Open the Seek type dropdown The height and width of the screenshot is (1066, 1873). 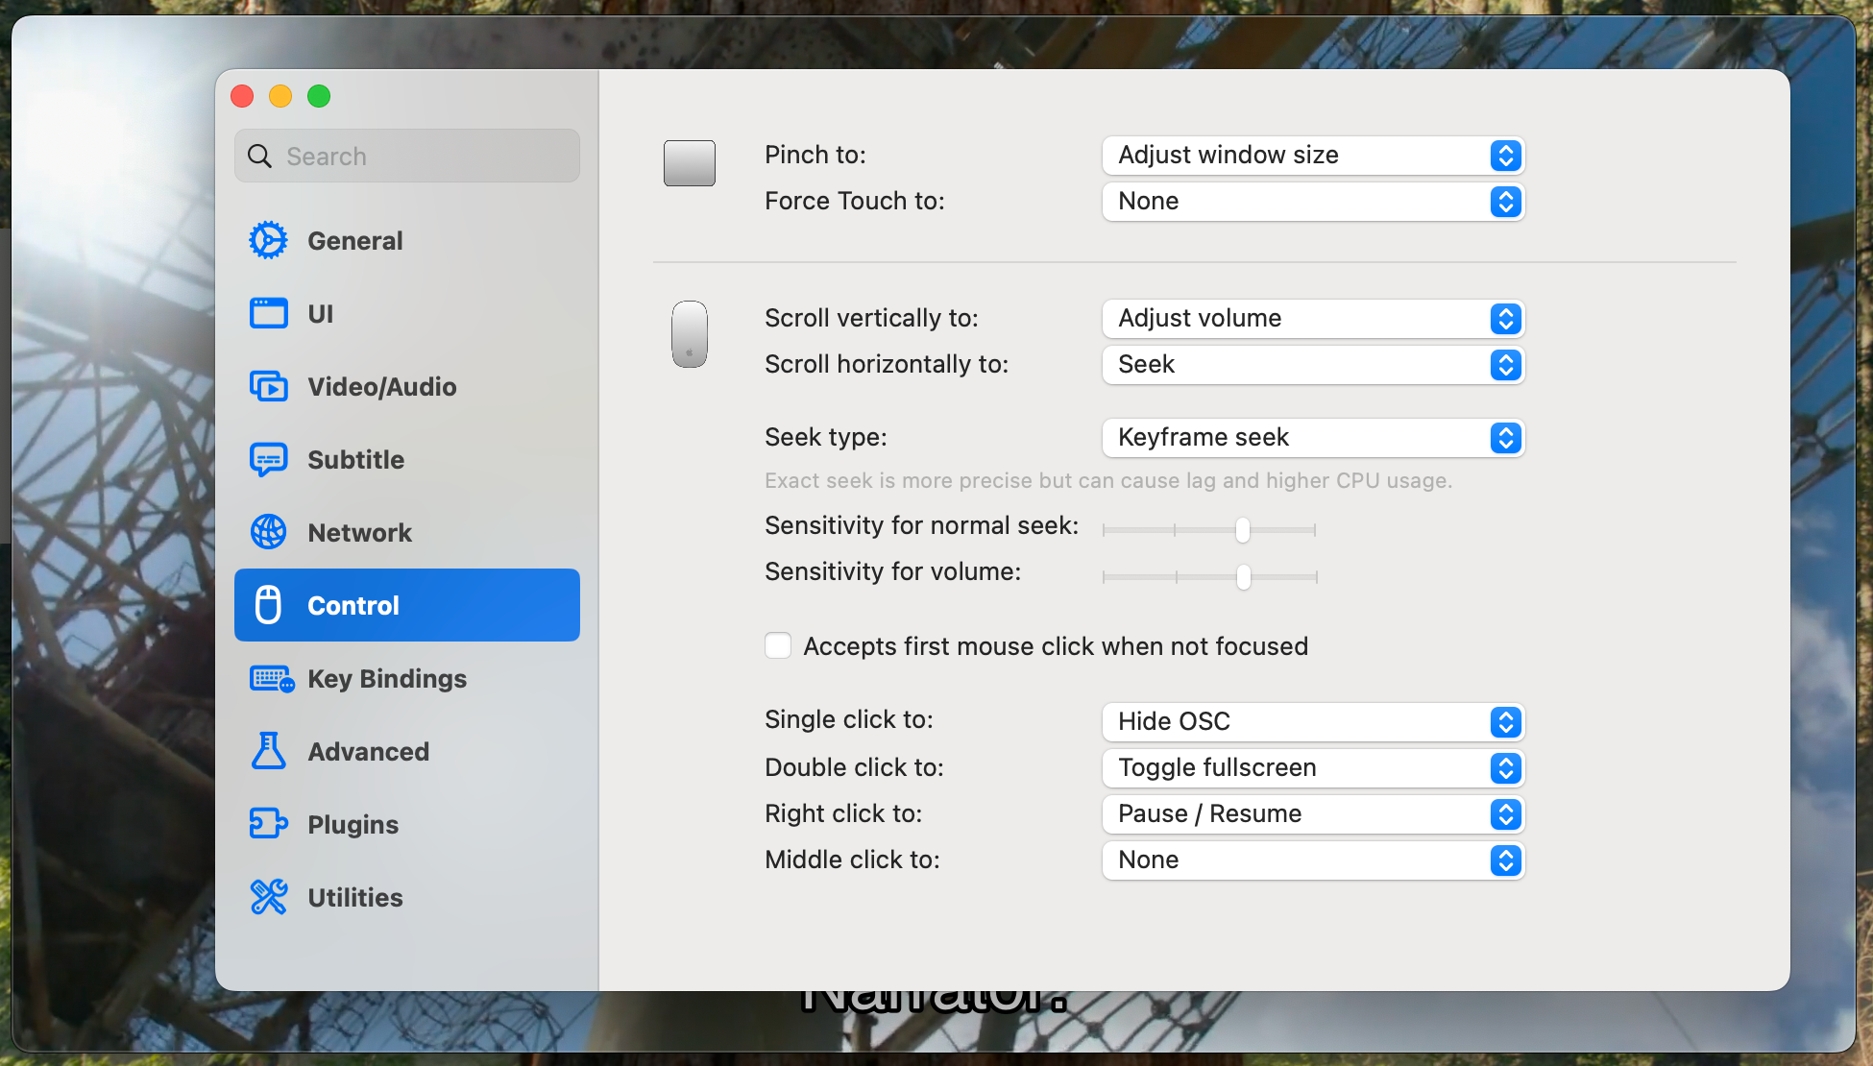[1313, 438]
